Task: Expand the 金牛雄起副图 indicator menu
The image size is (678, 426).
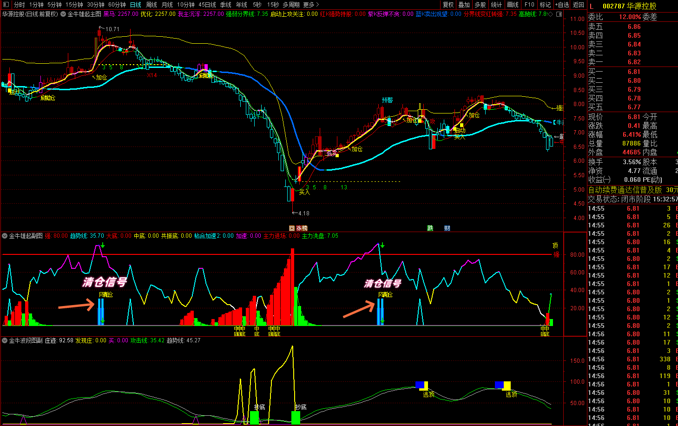Action: pos(5,236)
